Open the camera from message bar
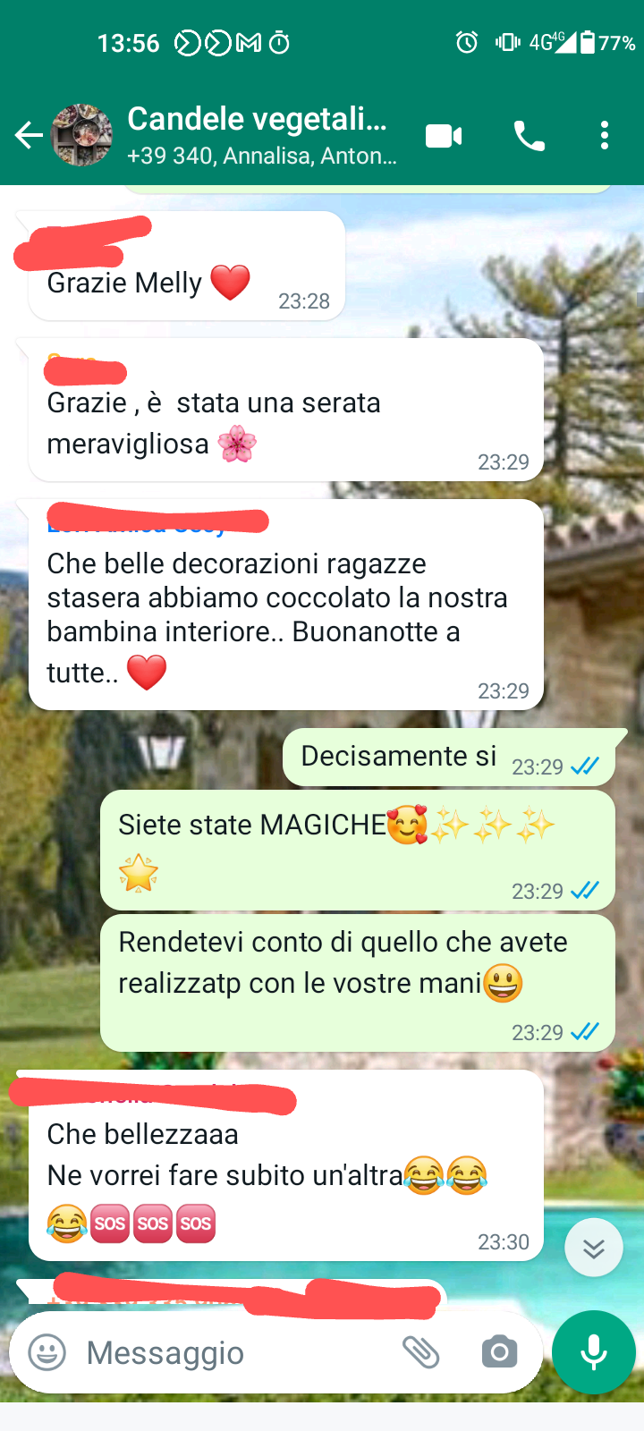This screenshot has width=644, height=1431. (x=499, y=1352)
